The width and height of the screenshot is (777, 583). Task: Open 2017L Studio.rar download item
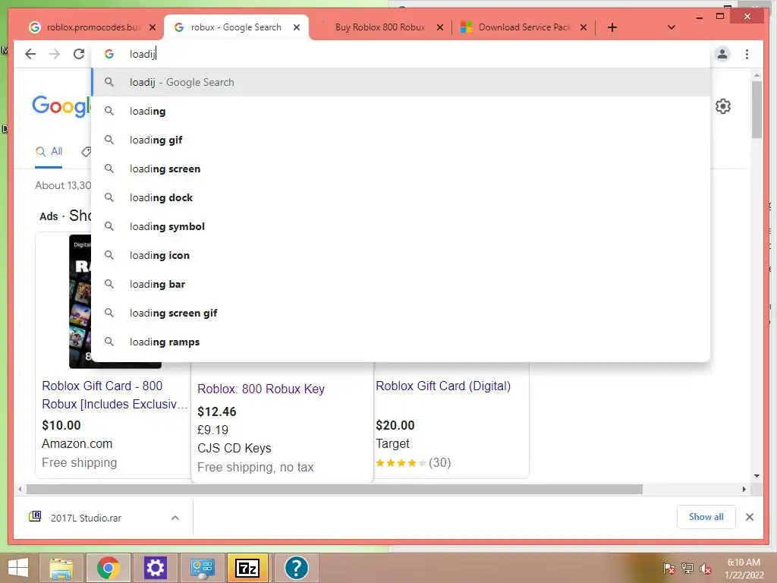(x=86, y=518)
